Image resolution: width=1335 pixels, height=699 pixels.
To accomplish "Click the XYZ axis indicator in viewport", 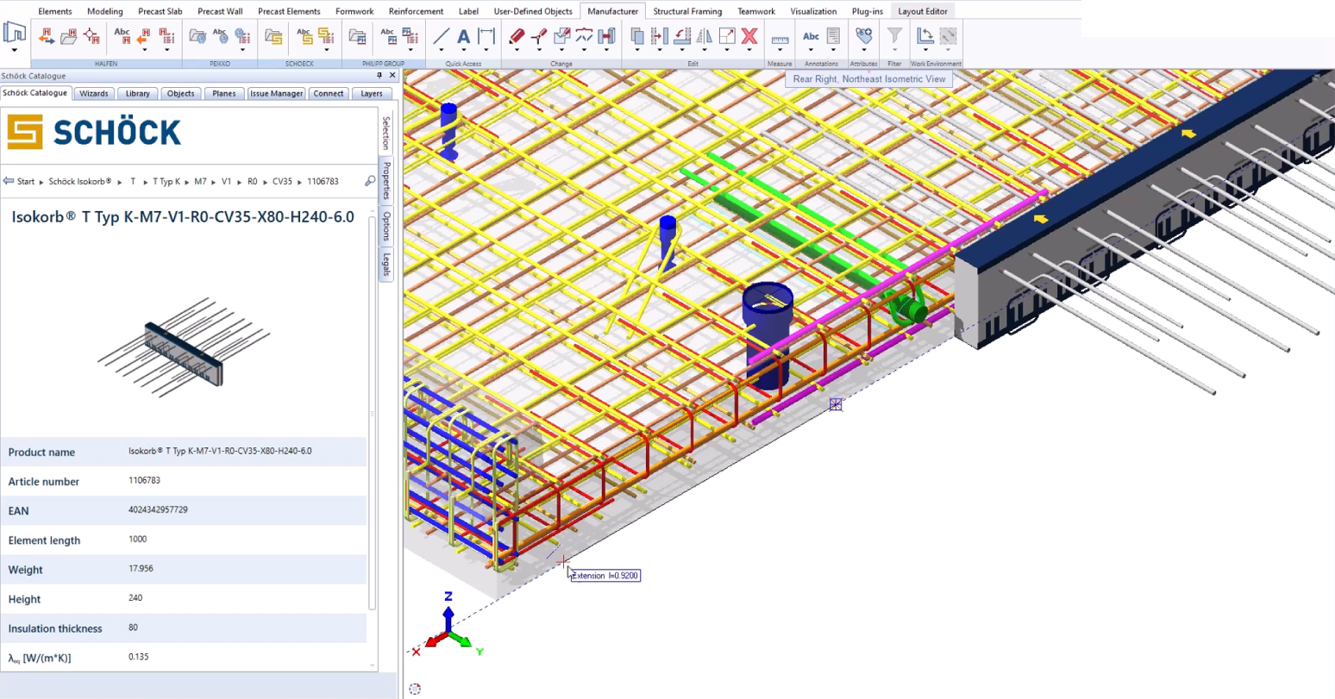I will (448, 626).
